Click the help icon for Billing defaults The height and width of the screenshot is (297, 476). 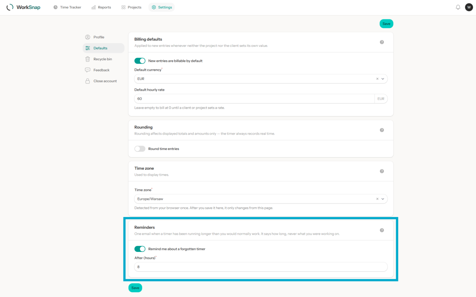point(382,42)
